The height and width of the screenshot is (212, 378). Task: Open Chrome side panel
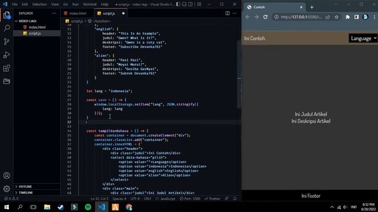pyautogui.click(x=356, y=17)
